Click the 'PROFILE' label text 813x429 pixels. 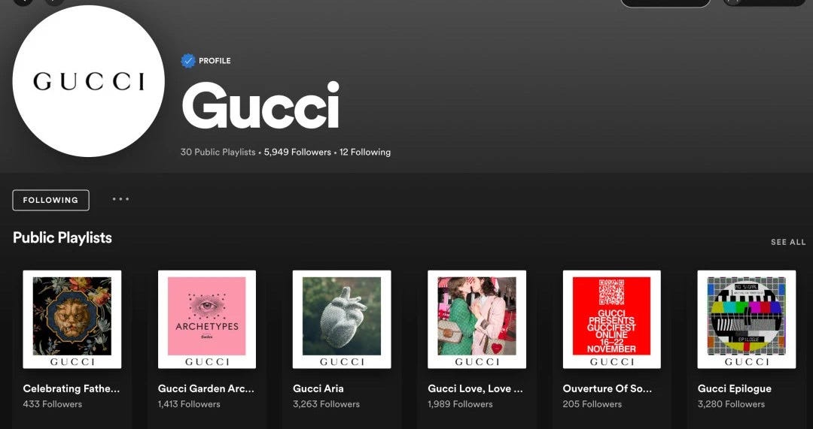click(x=215, y=61)
